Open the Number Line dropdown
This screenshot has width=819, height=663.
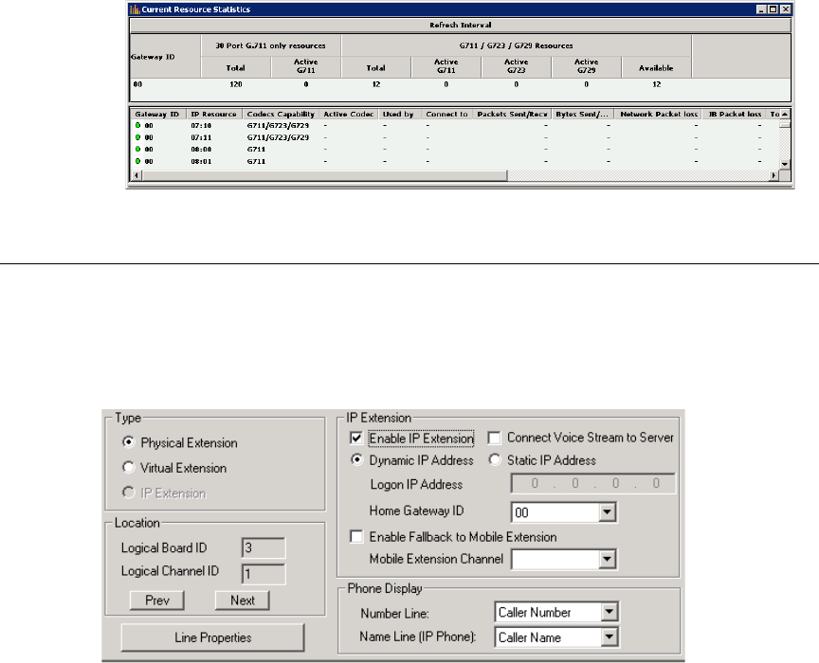(609, 613)
